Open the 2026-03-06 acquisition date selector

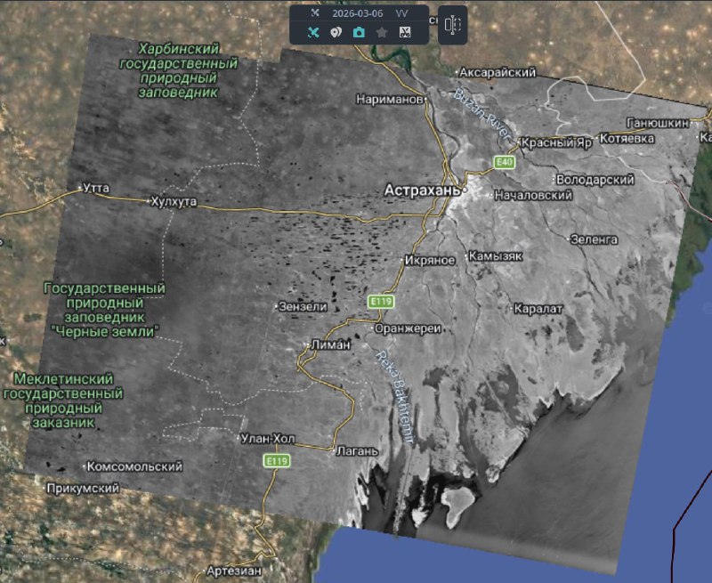356,13
